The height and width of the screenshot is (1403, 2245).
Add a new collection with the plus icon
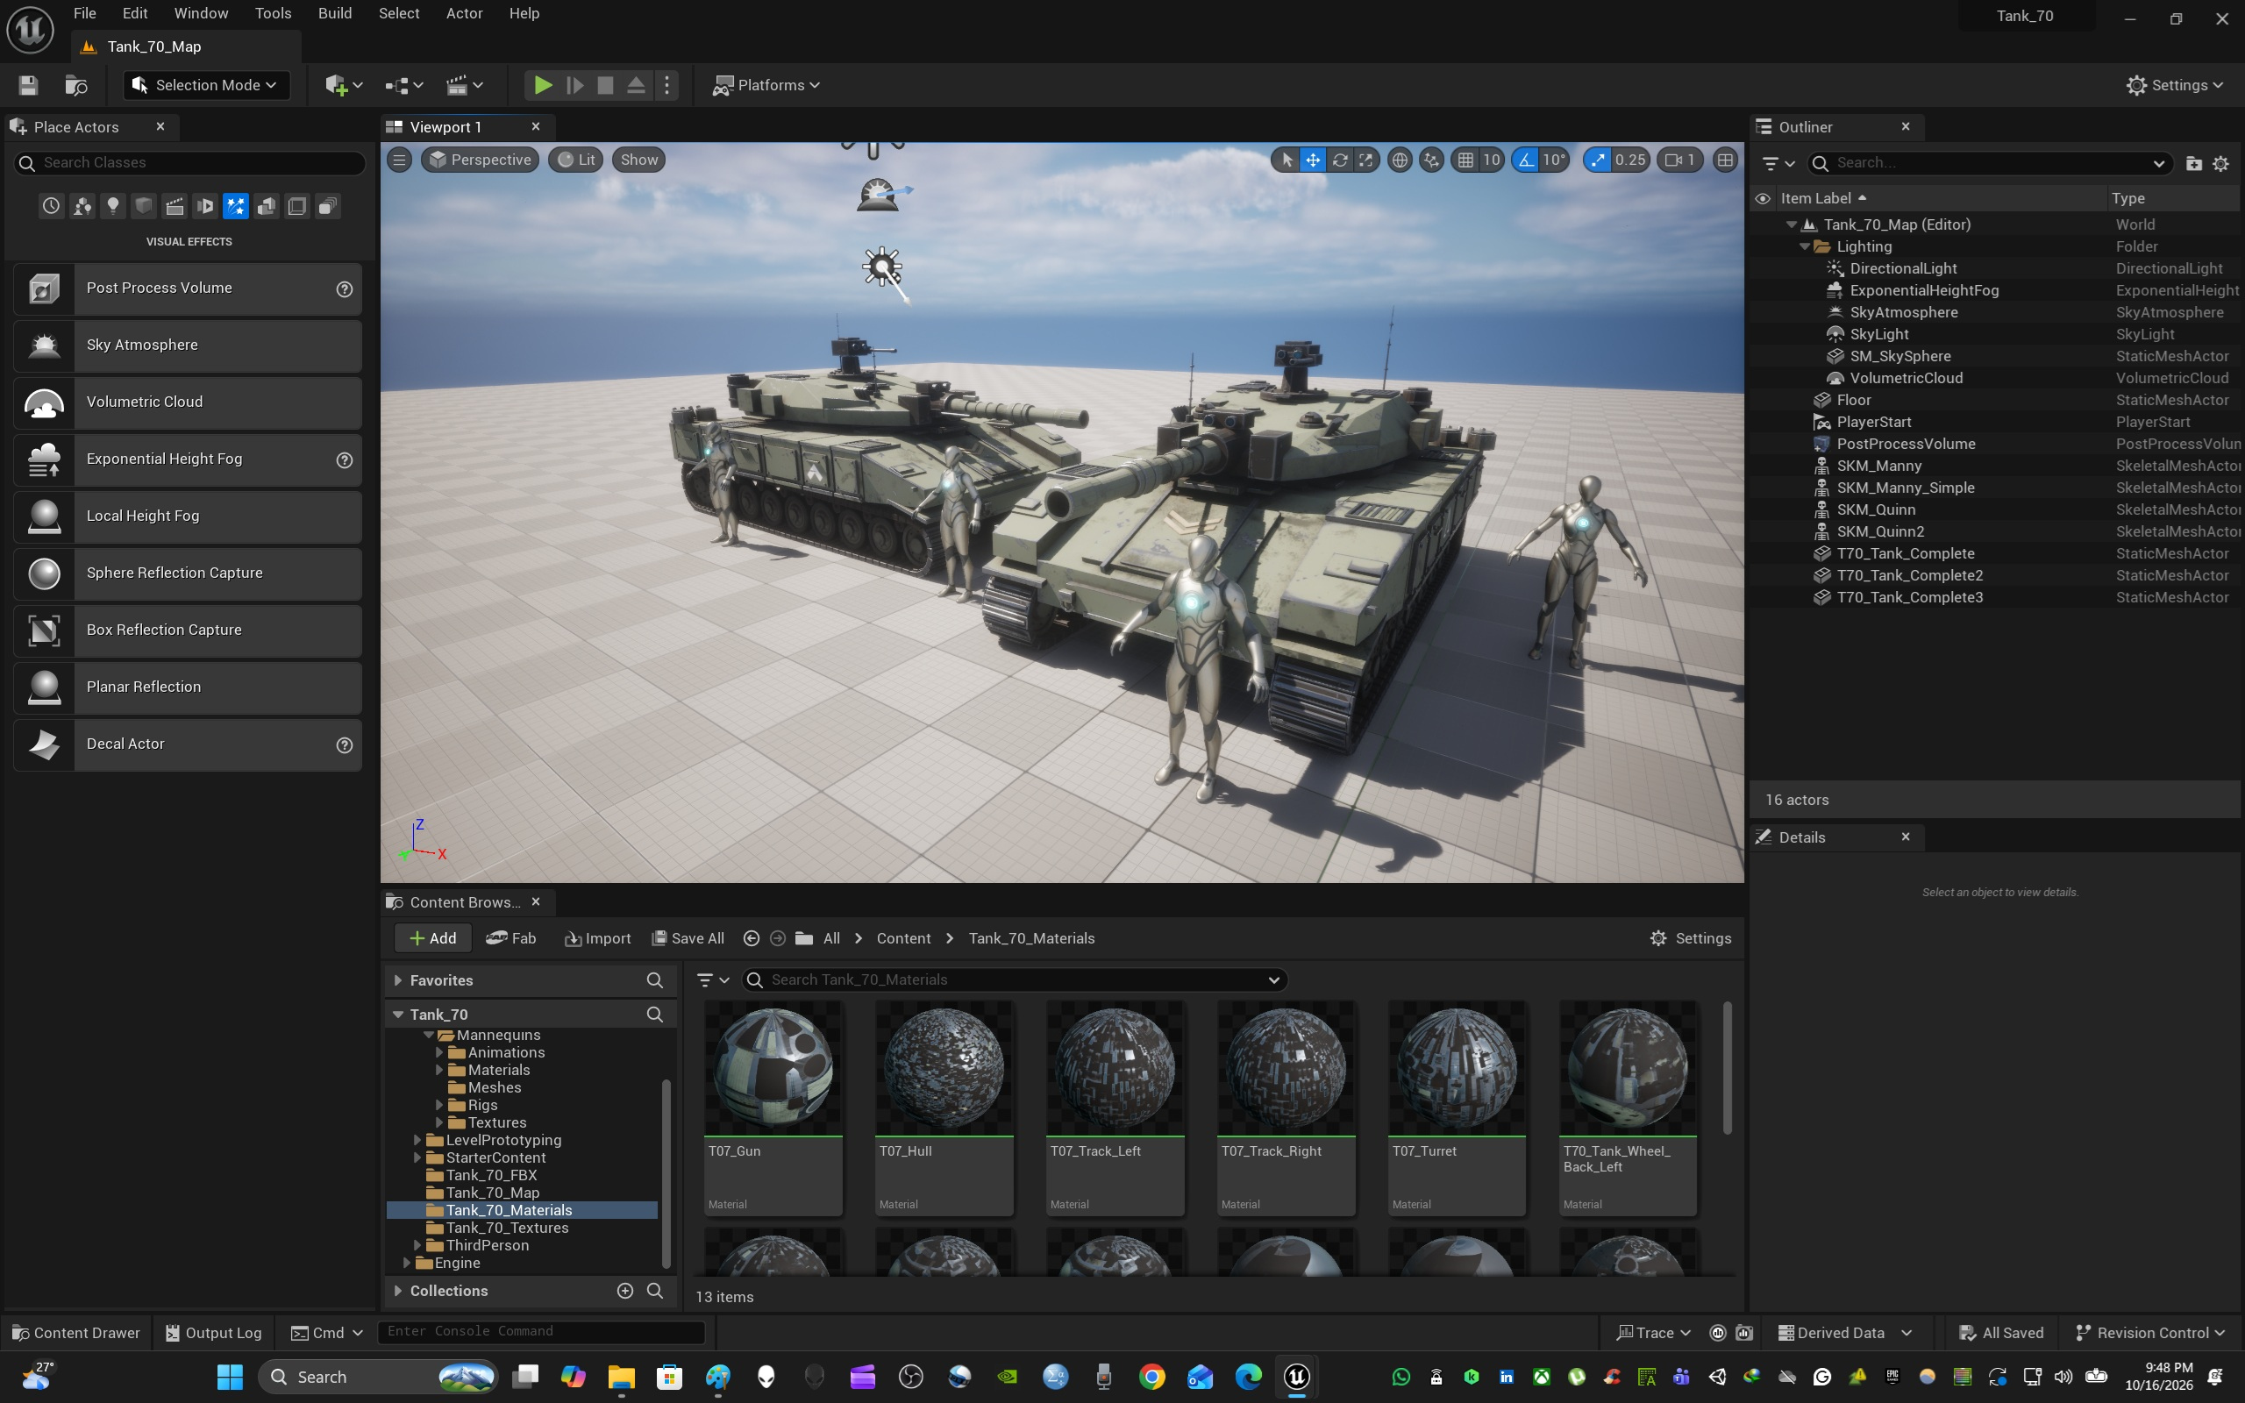[x=625, y=1291]
